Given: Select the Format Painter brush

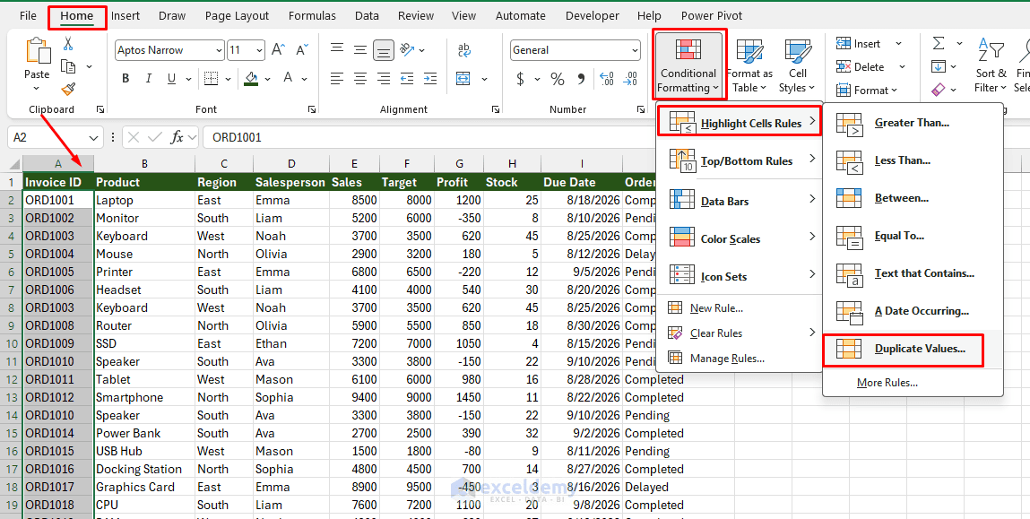Looking at the screenshot, I should (x=67, y=89).
